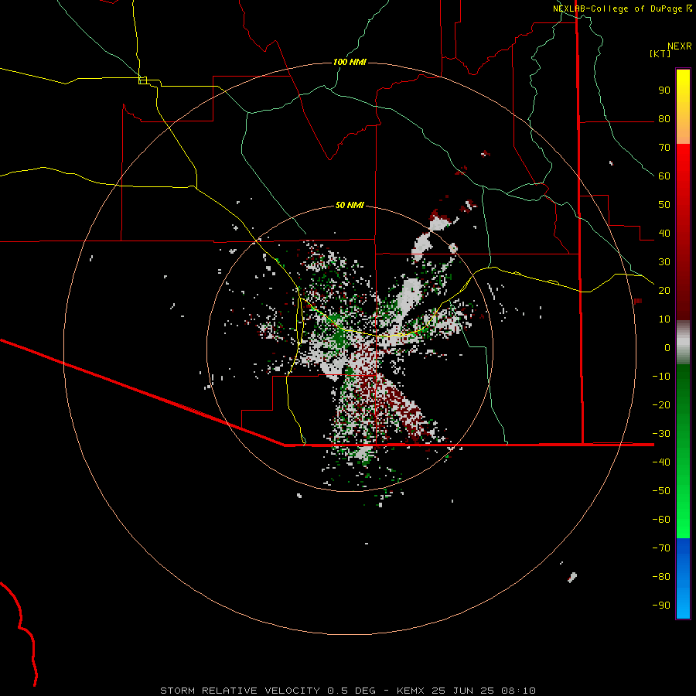The image size is (696, 696).
Task: Click the -30 value on velocity scale
Action: tap(661, 434)
